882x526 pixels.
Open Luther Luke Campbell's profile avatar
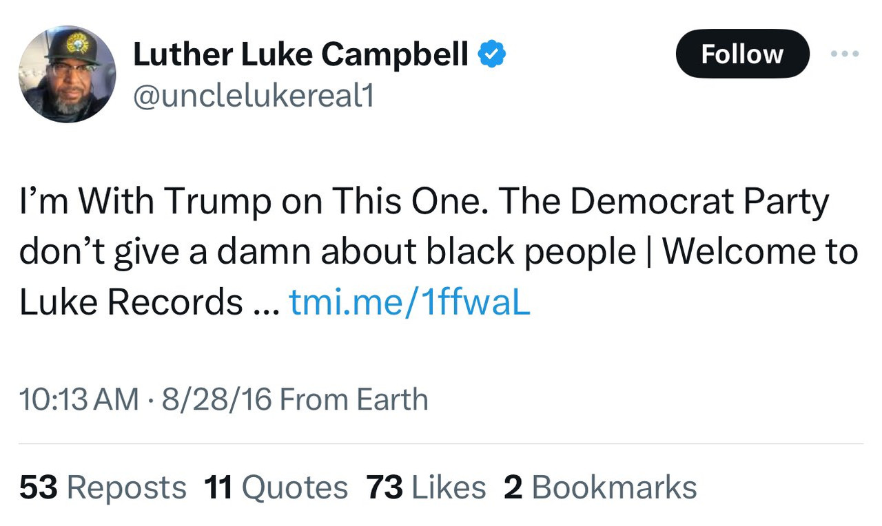tap(67, 74)
